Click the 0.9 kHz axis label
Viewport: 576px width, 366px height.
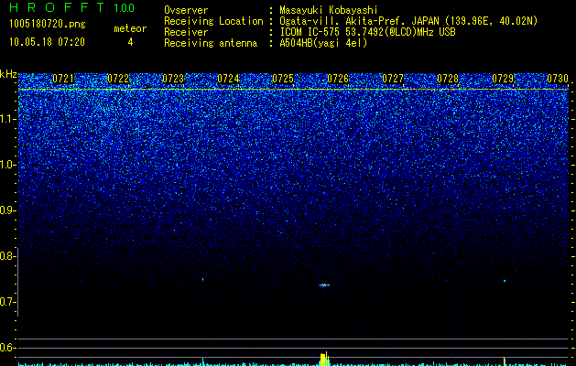coord(8,210)
